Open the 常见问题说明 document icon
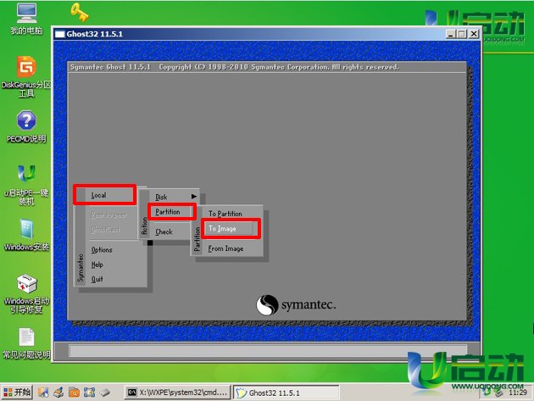534x401 pixels. [26, 343]
